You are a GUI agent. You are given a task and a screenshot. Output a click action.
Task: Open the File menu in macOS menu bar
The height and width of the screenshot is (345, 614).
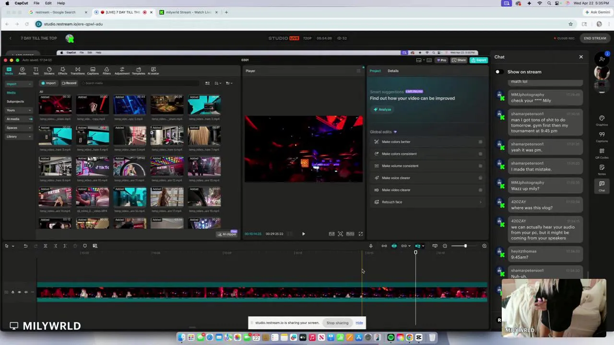click(36, 3)
